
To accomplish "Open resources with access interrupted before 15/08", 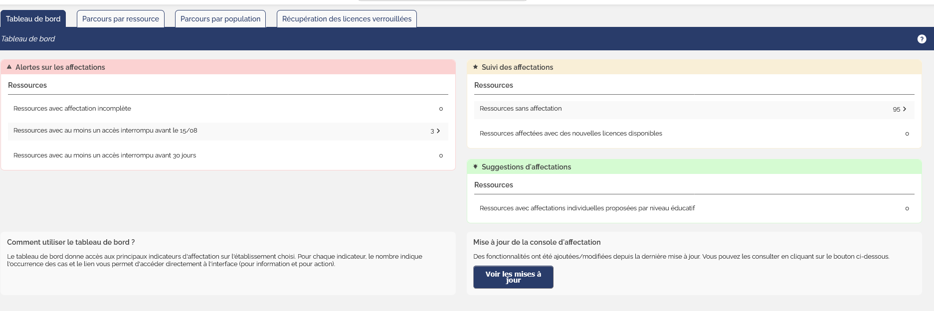I will pos(228,131).
